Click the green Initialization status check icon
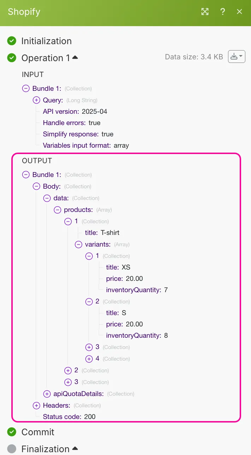Image resolution: width=251 pixels, height=455 pixels. coord(12,41)
